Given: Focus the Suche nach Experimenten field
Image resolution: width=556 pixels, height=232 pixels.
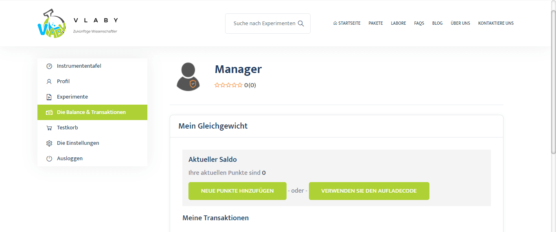Looking at the screenshot, I should [x=264, y=24].
